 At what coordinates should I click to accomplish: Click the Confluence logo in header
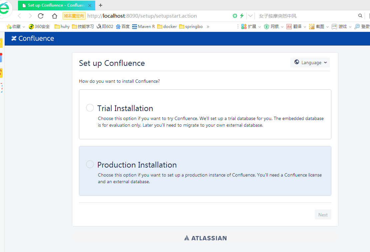pyautogui.click(x=33, y=39)
